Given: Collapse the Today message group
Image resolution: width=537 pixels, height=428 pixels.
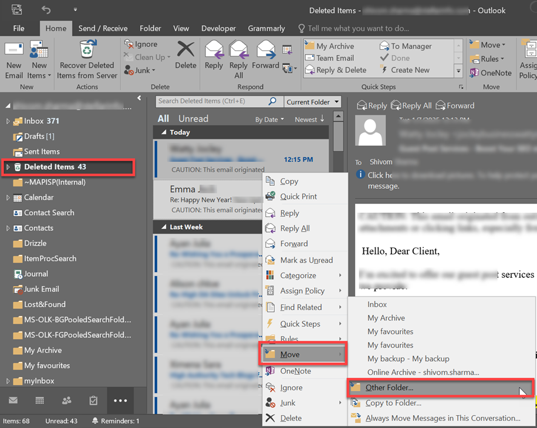Looking at the screenshot, I should click(x=164, y=133).
